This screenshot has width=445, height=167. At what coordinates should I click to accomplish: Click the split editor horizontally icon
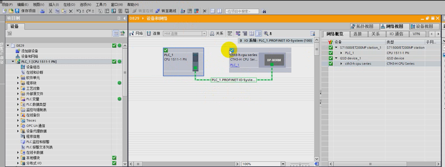213,11
